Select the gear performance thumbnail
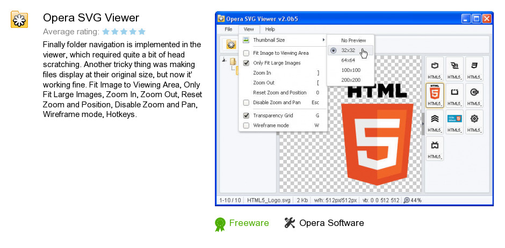Screen dimensions: 505x248 (474, 122)
